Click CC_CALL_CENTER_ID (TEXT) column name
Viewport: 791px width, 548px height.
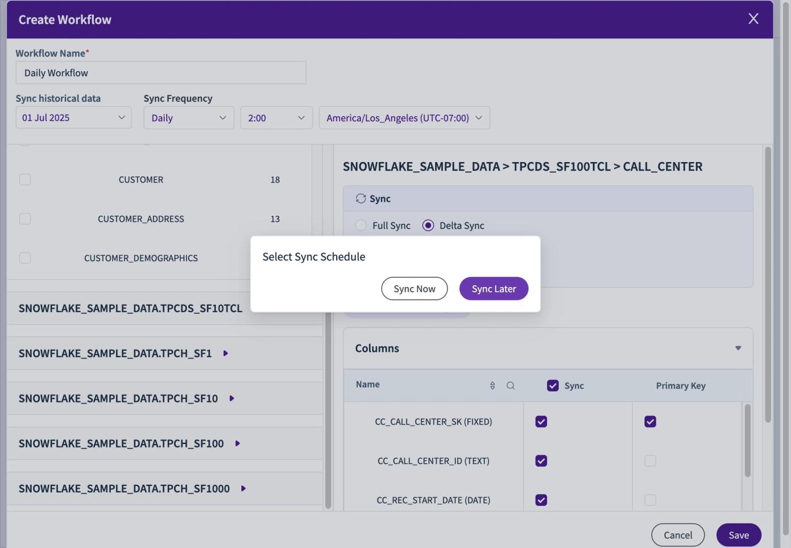433,461
